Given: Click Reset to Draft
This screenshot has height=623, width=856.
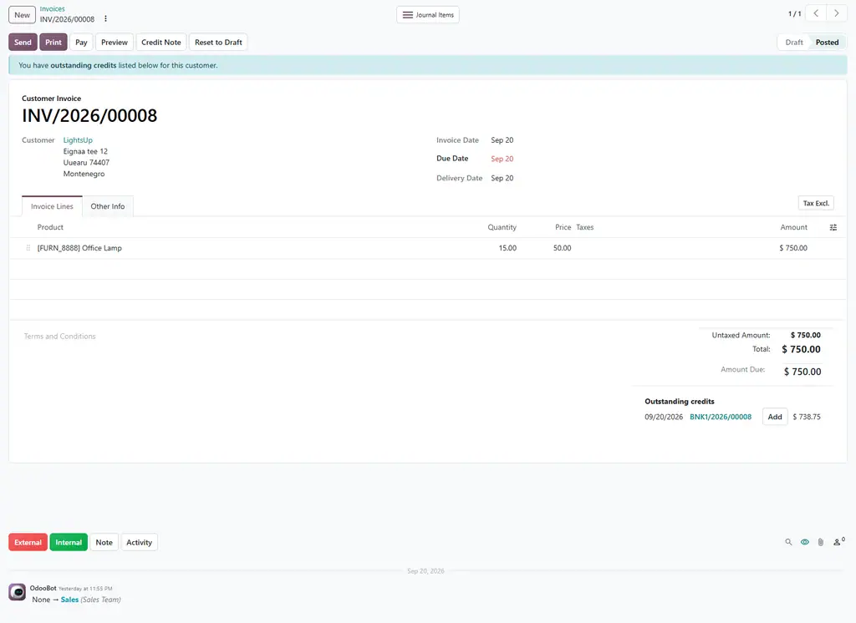Looking at the screenshot, I should pos(218,42).
